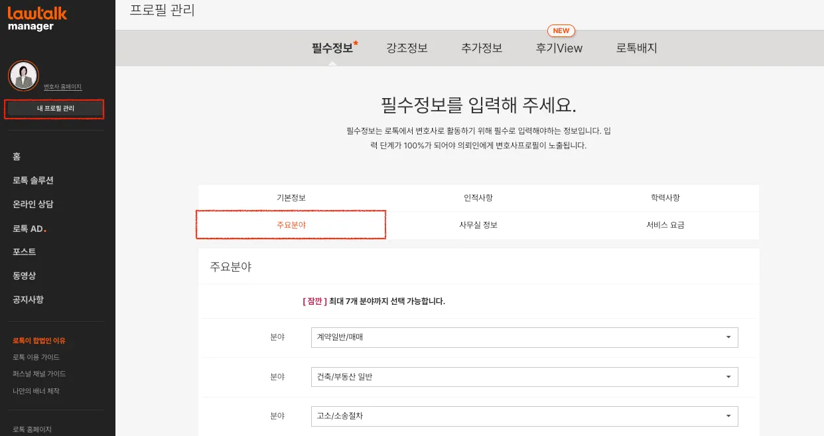The height and width of the screenshot is (436, 824).
Task: Expand the 계약일반/매매 field dropdown
Action: coord(524,337)
